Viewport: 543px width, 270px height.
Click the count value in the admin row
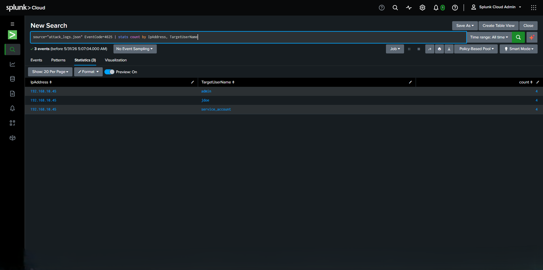(x=536, y=91)
